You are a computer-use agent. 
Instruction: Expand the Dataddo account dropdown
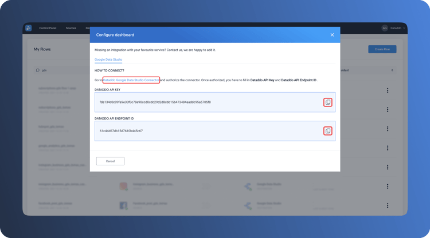(398, 28)
